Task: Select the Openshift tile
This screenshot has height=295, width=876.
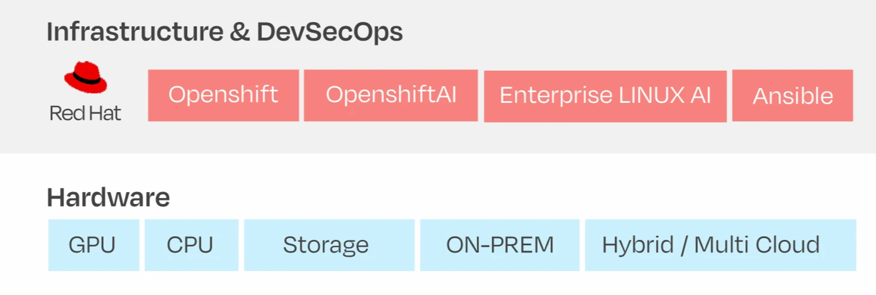Action: click(x=223, y=95)
